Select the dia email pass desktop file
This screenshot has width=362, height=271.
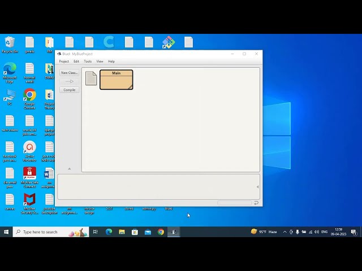click(10, 178)
